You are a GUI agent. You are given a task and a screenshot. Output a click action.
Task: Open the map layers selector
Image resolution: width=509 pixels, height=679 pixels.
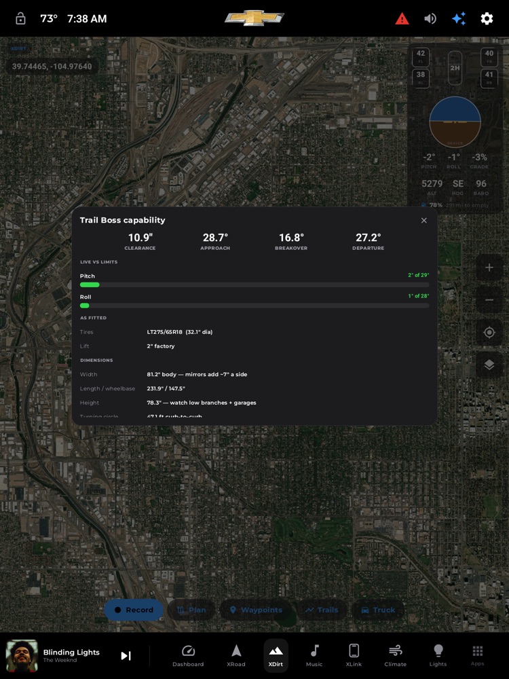[489, 365]
